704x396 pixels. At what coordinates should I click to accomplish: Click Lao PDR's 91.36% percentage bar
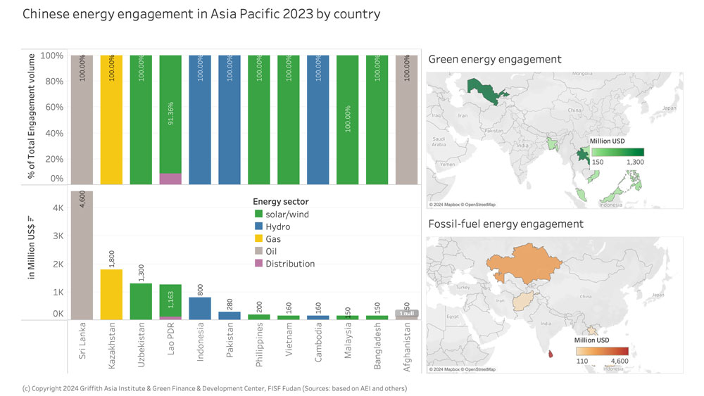170,113
